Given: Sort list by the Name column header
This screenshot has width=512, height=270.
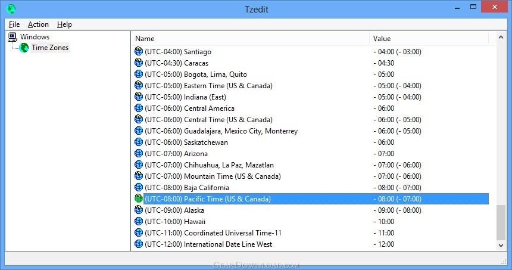Looking at the screenshot, I should pyautogui.click(x=250, y=39).
